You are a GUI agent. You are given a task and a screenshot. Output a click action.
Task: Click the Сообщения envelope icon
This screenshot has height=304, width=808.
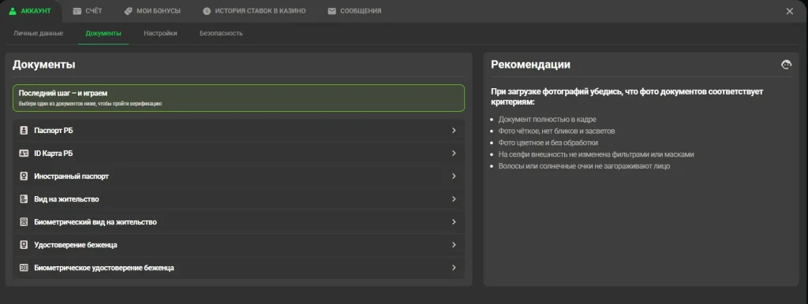coord(332,11)
